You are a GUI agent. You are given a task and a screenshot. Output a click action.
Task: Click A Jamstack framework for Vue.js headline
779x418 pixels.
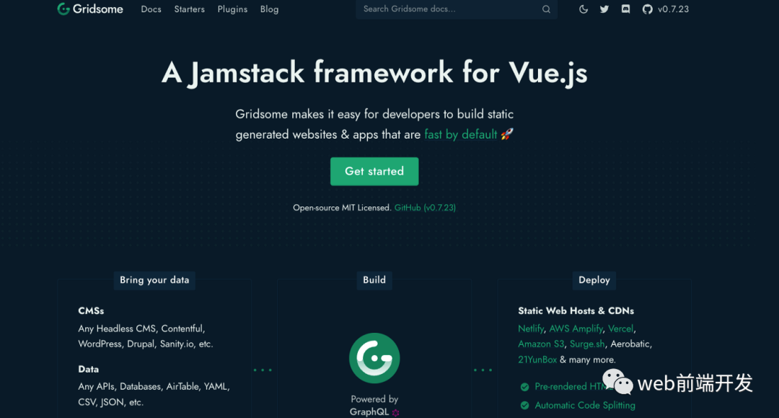point(374,73)
